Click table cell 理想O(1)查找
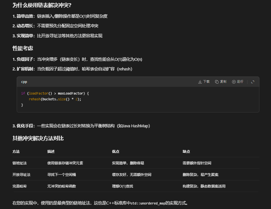 [x=122, y=186]
